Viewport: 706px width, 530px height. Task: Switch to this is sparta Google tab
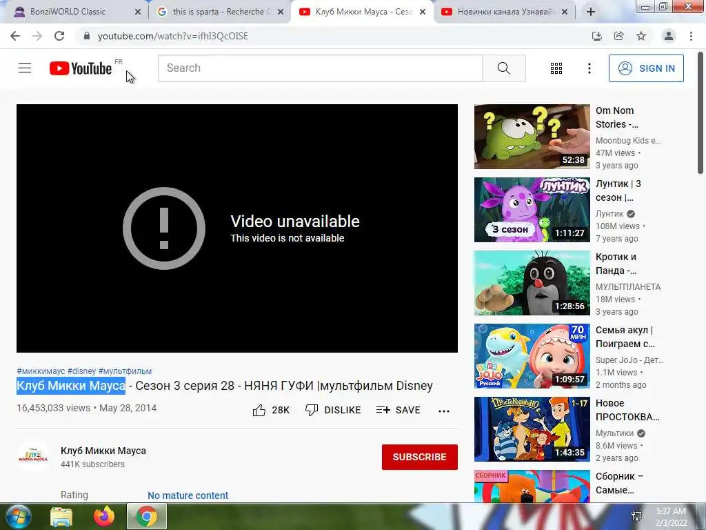219,12
